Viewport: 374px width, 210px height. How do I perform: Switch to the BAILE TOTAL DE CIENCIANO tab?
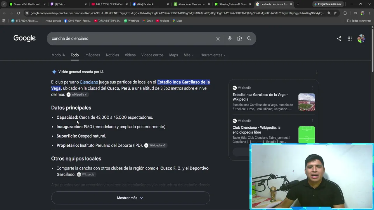click(x=109, y=4)
